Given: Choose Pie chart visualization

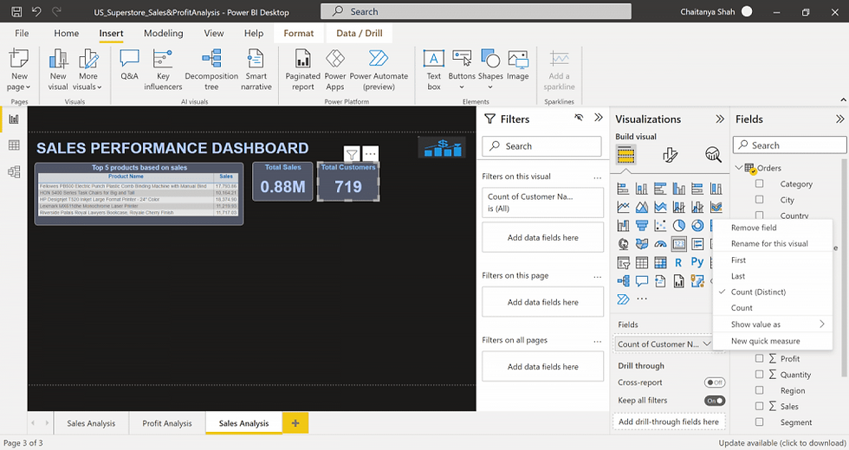Looking at the screenshot, I should coord(678,225).
